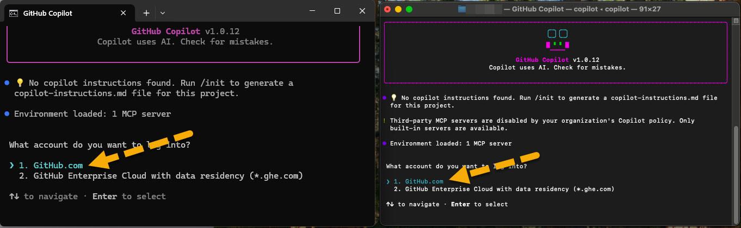Viewport: 741px width, 228px height.
Task: Click the lightbulb icon in the Windows terminal
Action: (x=20, y=83)
